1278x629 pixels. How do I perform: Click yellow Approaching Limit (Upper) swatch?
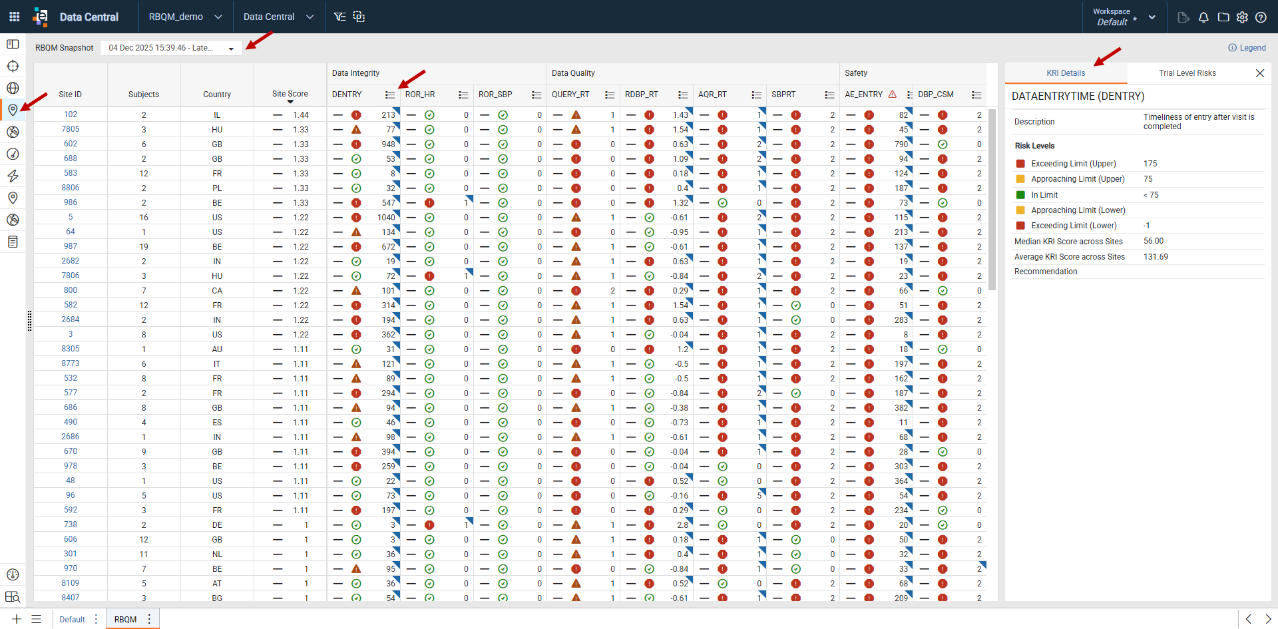(1020, 179)
